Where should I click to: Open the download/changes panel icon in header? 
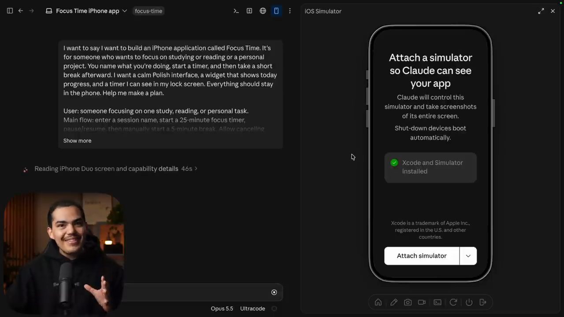click(x=249, y=11)
